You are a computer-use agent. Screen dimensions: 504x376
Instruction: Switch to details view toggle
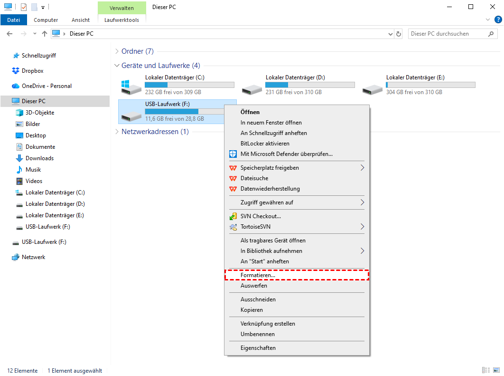pos(486,370)
